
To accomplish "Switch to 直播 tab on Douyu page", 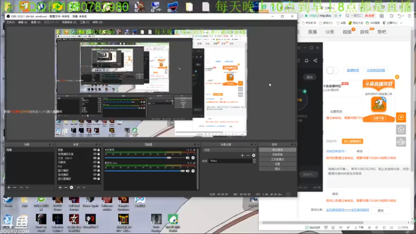I will click(313, 32).
